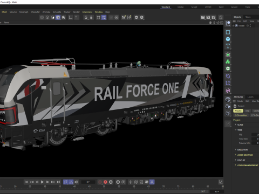Open the Mode dropdown in Attributes panel

pos(240,101)
